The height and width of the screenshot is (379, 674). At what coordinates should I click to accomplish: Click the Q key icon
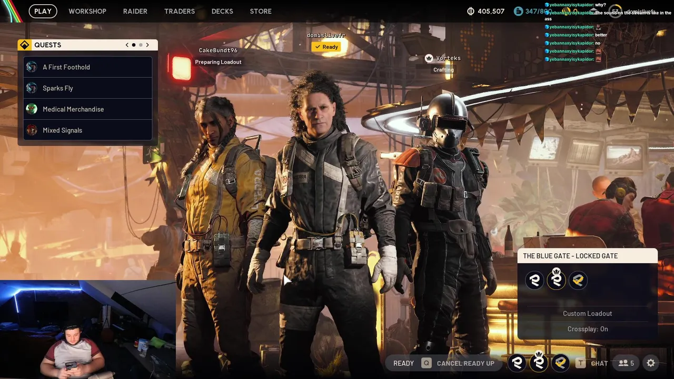[x=426, y=363]
